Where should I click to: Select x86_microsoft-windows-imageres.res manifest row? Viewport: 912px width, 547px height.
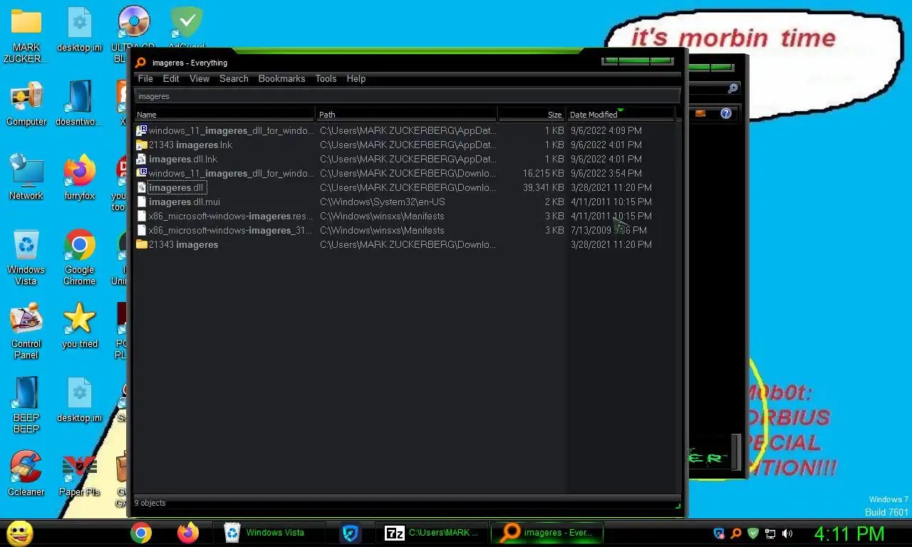(x=405, y=216)
